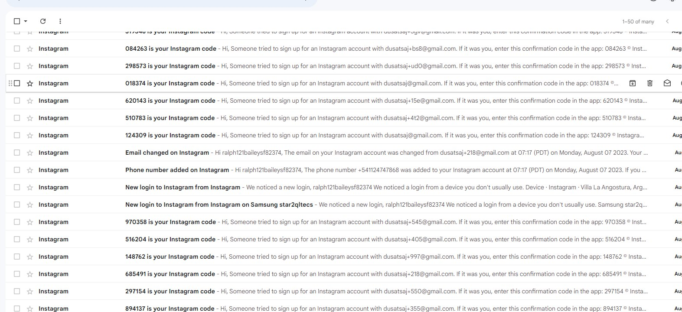Click the "1–50 of many" page counter
The image size is (682, 312).
coord(638,22)
